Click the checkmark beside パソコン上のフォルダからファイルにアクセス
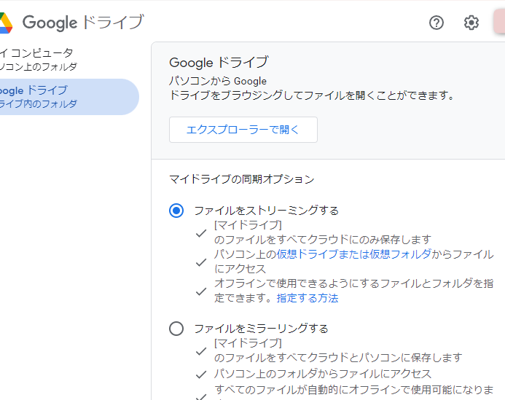This screenshot has width=505, height=400. point(201,374)
